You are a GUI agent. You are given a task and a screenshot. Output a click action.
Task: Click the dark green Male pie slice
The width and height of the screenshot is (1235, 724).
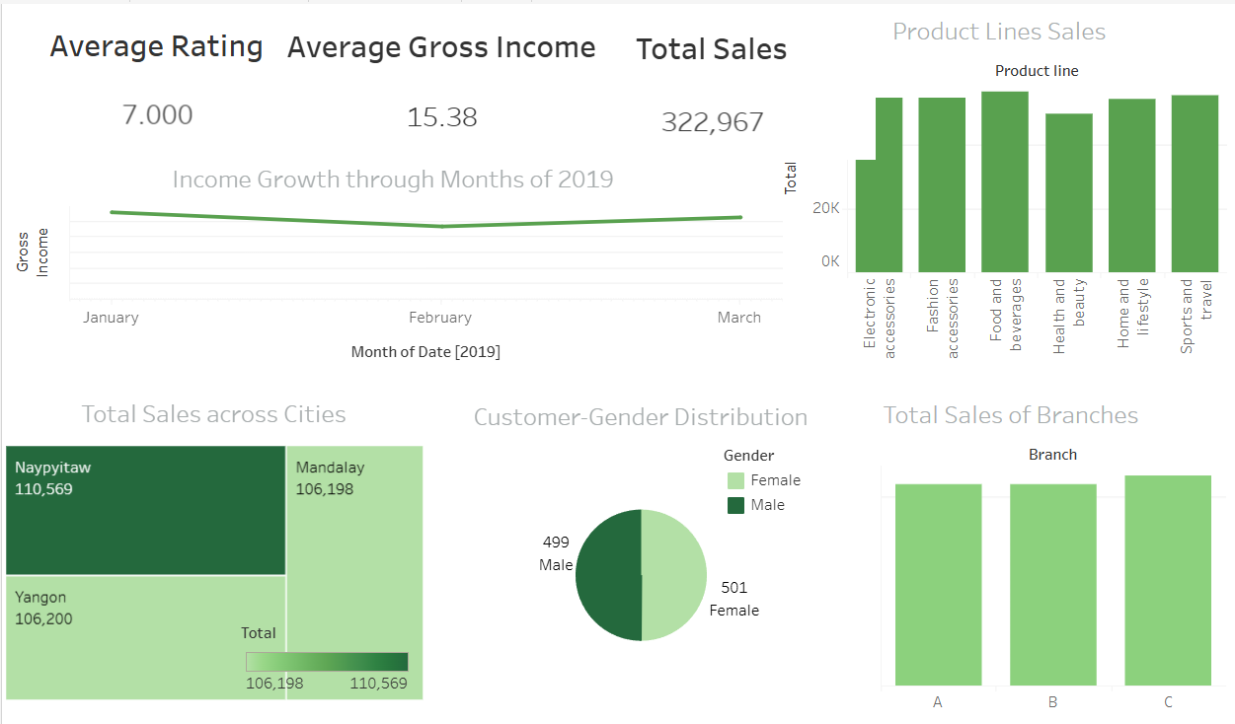(607, 572)
